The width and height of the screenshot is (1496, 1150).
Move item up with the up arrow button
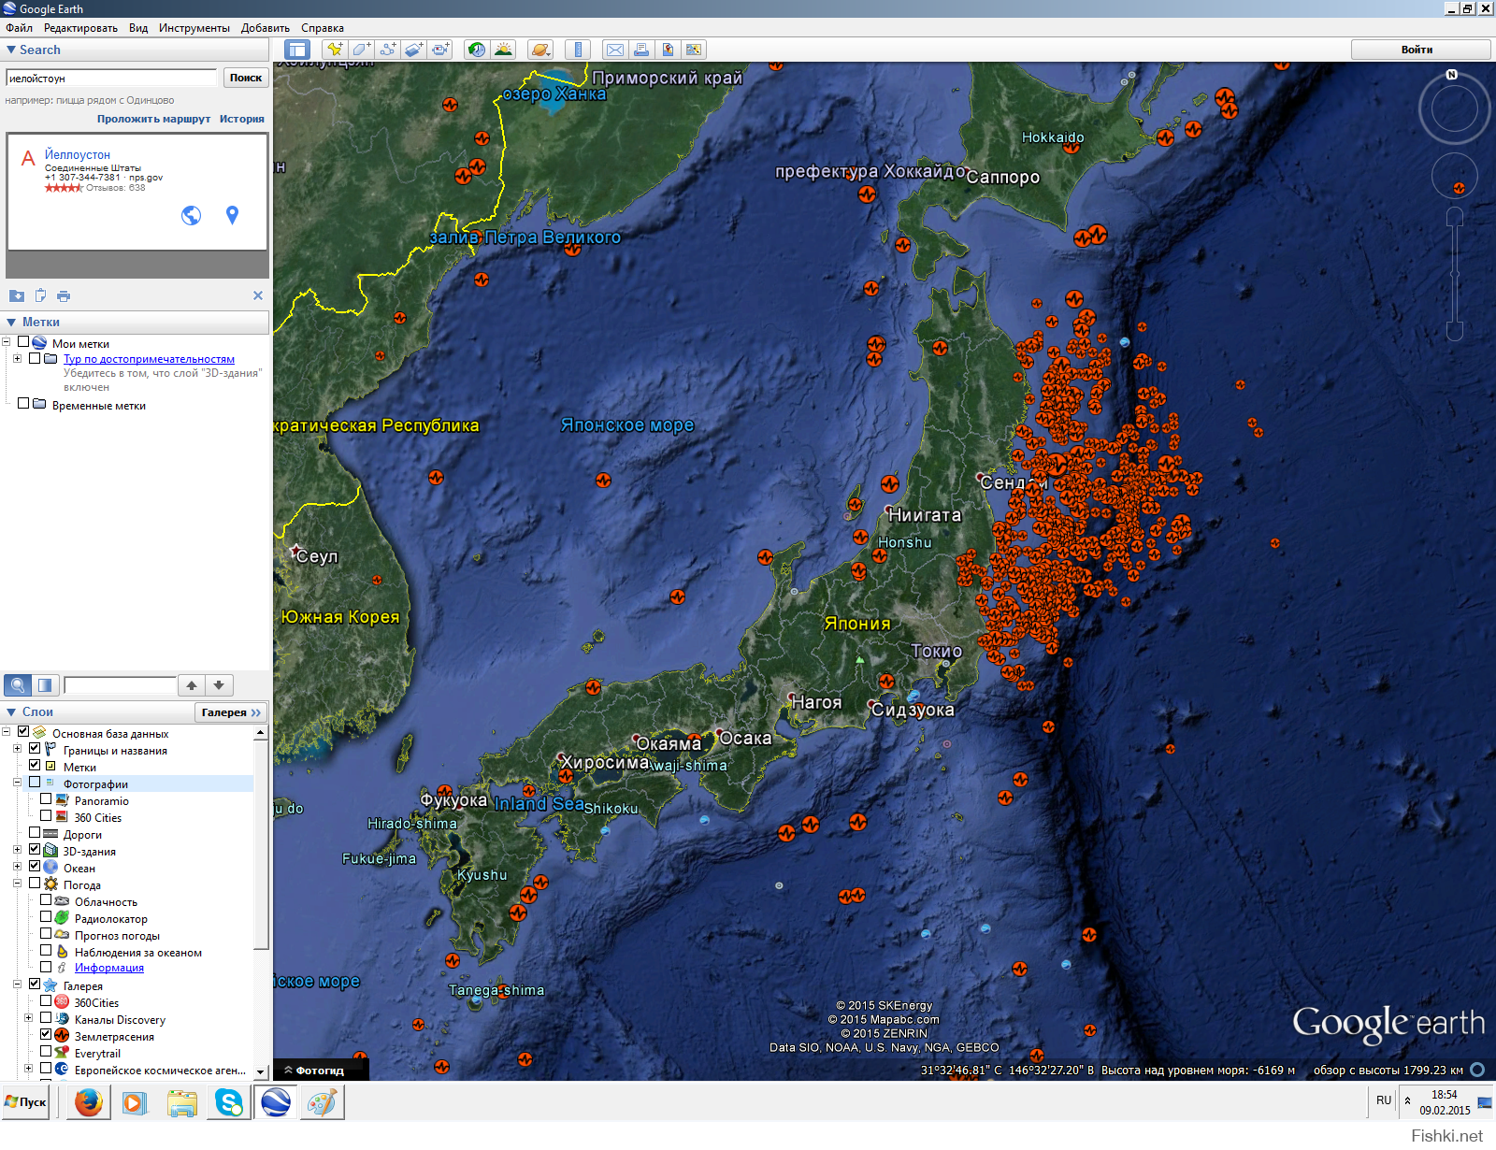click(x=191, y=685)
